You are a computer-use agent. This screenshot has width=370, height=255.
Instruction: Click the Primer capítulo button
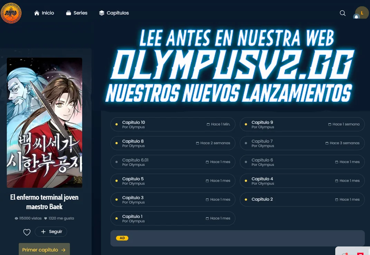point(44,249)
